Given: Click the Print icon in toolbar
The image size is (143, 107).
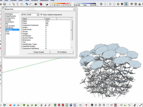Looking at the screenshot, I should click(36, 4).
